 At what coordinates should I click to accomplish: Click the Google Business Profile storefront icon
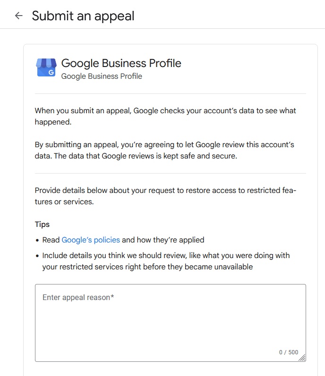click(x=46, y=67)
